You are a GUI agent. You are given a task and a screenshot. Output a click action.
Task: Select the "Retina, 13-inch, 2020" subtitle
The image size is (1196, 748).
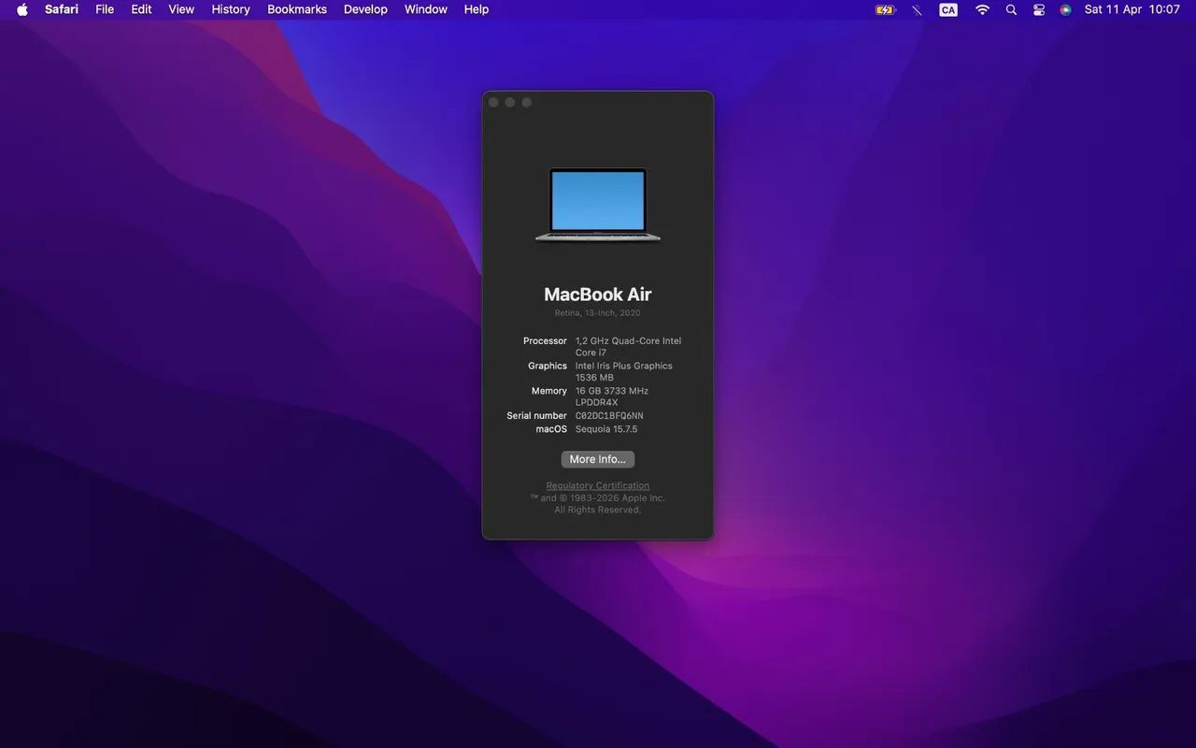point(598,313)
